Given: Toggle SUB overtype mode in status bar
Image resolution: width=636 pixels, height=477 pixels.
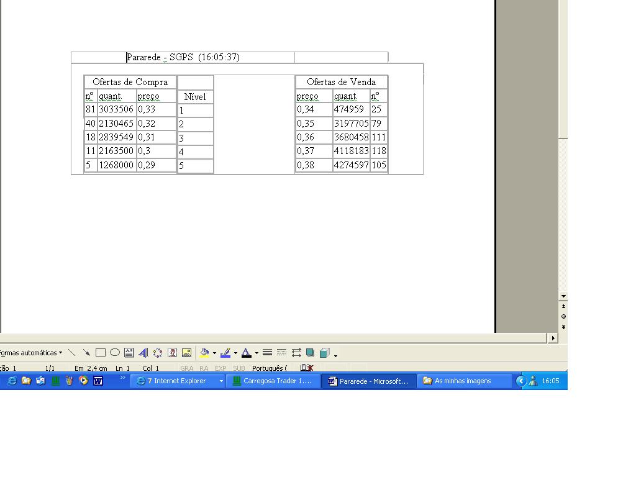Looking at the screenshot, I should click(239, 368).
